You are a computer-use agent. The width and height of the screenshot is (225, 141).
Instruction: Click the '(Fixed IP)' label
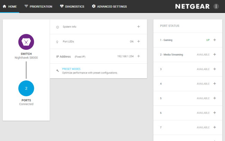[80, 57]
